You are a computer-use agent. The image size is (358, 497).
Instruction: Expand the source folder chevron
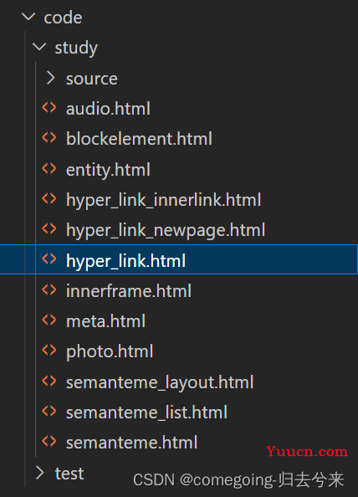50,78
